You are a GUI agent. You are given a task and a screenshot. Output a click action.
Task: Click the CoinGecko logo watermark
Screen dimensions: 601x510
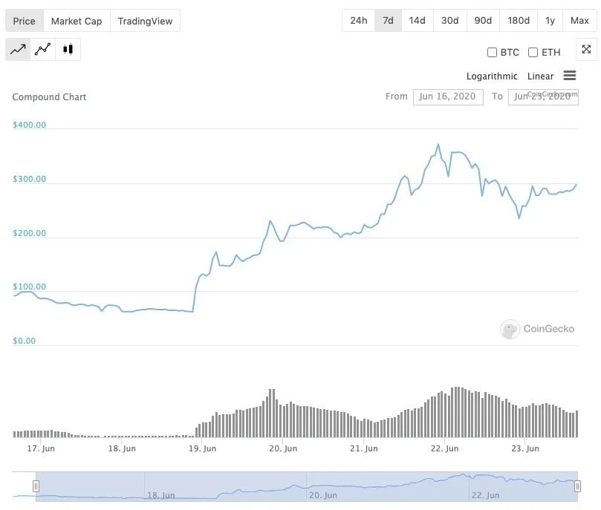tap(538, 329)
